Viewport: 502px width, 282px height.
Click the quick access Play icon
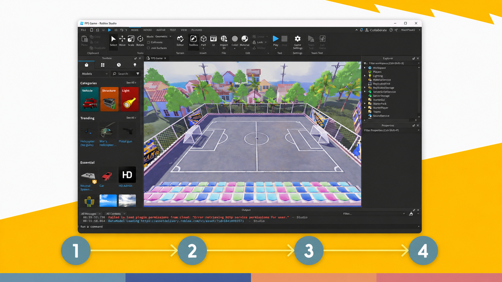(110, 30)
